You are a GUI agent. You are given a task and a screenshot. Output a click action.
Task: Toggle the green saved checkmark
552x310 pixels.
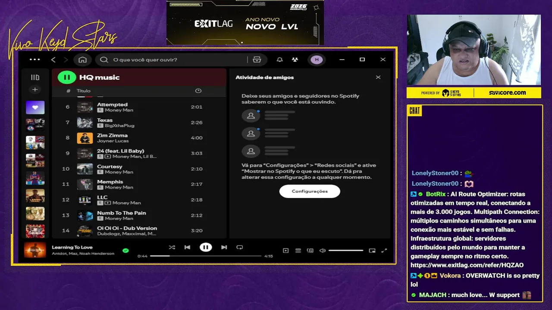click(x=125, y=250)
